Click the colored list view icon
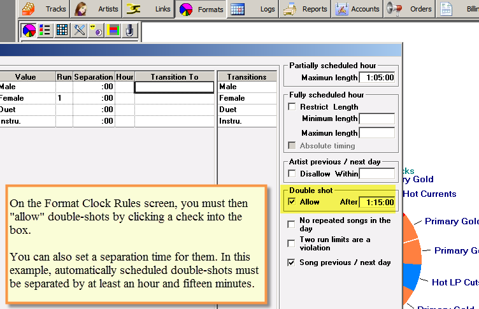This screenshot has height=309, width=479. (45, 30)
